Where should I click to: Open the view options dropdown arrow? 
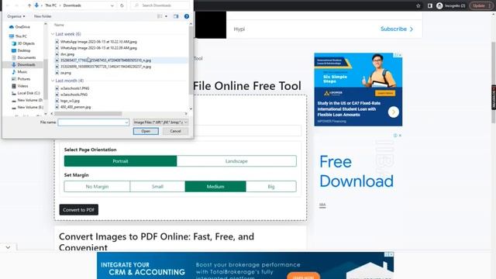pos(166,16)
